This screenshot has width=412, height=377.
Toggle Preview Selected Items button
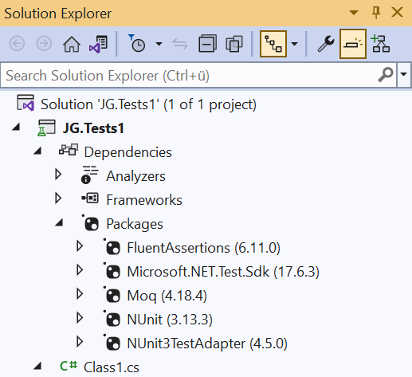point(353,44)
